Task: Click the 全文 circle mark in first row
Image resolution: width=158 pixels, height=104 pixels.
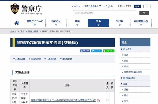Action: pos(107,100)
